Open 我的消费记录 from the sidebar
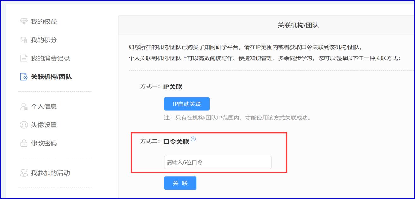The width and height of the screenshot is (415, 199). (50, 58)
